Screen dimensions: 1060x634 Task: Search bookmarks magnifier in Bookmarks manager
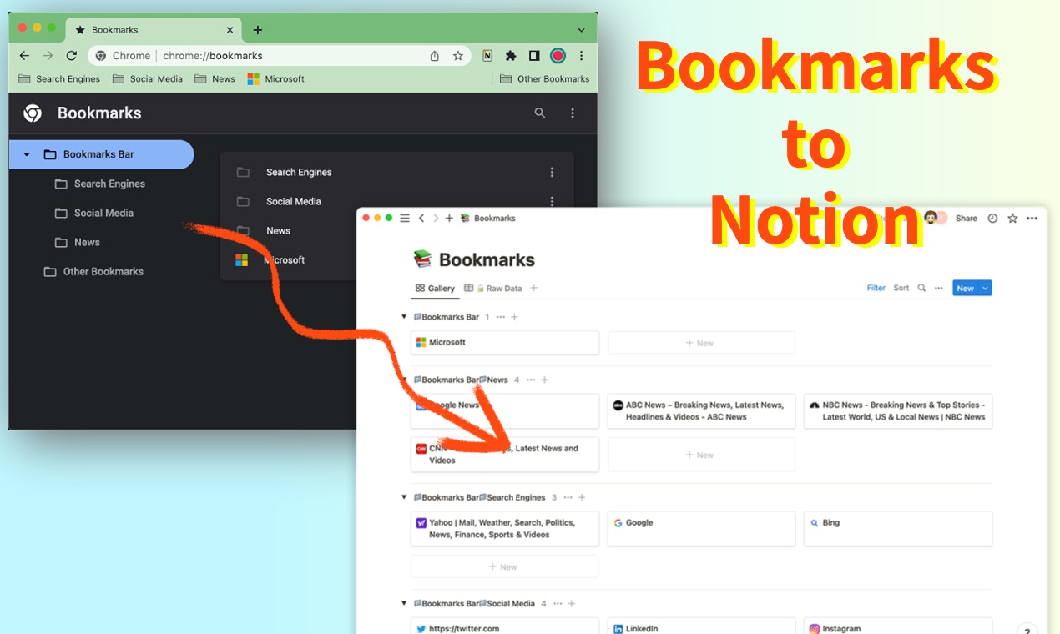tap(540, 113)
